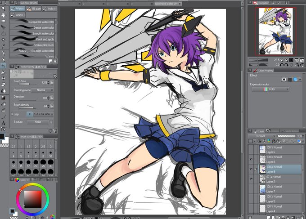Image resolution: width=306 pixels, height=219 pixels.
Task: Create copy of sub tool icon
Action: pyautogui.click(x=50, y=61)
